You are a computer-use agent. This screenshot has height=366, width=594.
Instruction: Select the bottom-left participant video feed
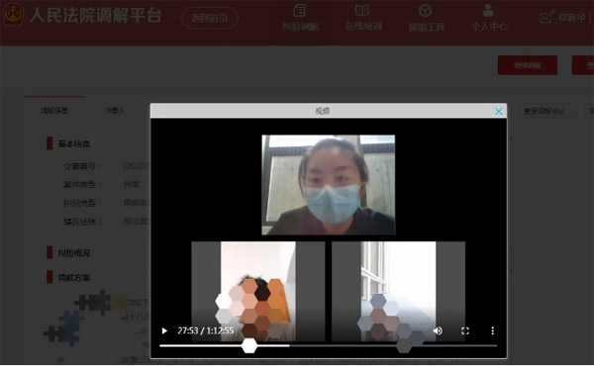[258, 292]
